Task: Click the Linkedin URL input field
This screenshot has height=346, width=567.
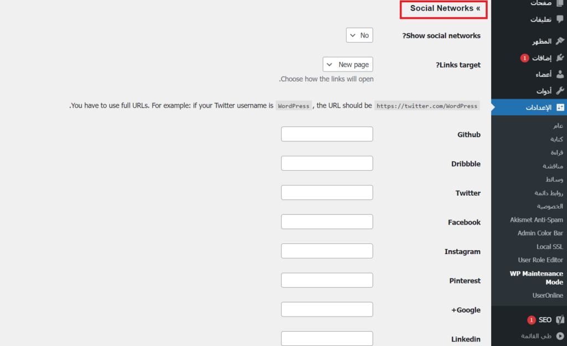Action: tap(327, 338)
